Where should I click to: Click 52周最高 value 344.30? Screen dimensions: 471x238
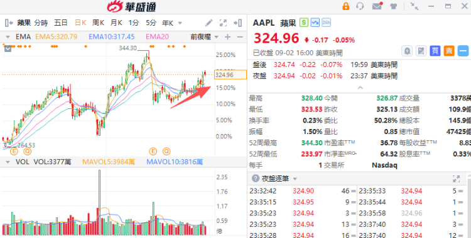pos(311,143)
